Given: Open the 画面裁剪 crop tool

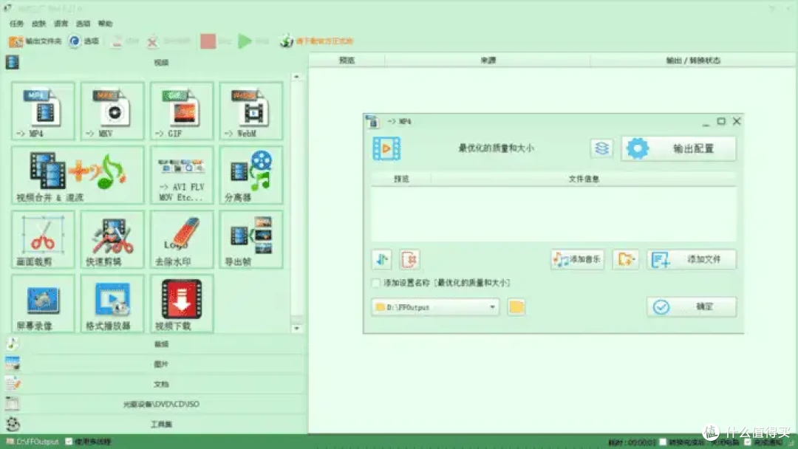Looking at the screenshot, I should pyautogui.click(x=44, y=239).
